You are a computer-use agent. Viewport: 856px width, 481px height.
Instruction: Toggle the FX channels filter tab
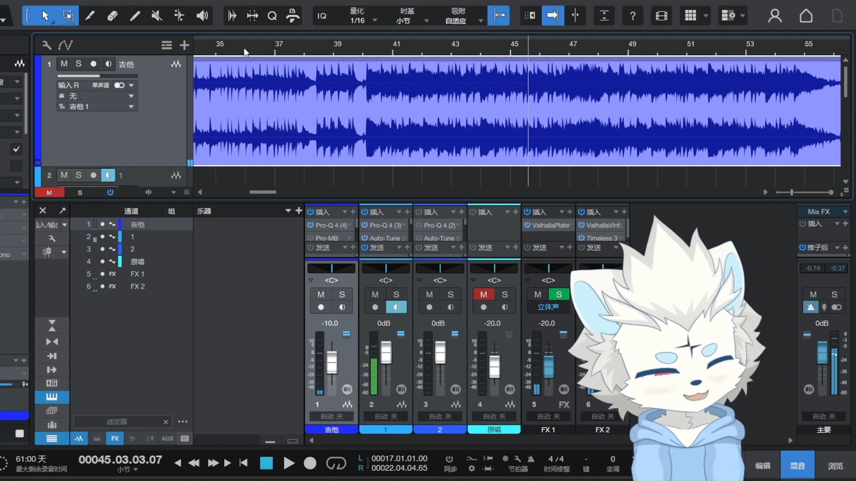click(x=115, y=439)
